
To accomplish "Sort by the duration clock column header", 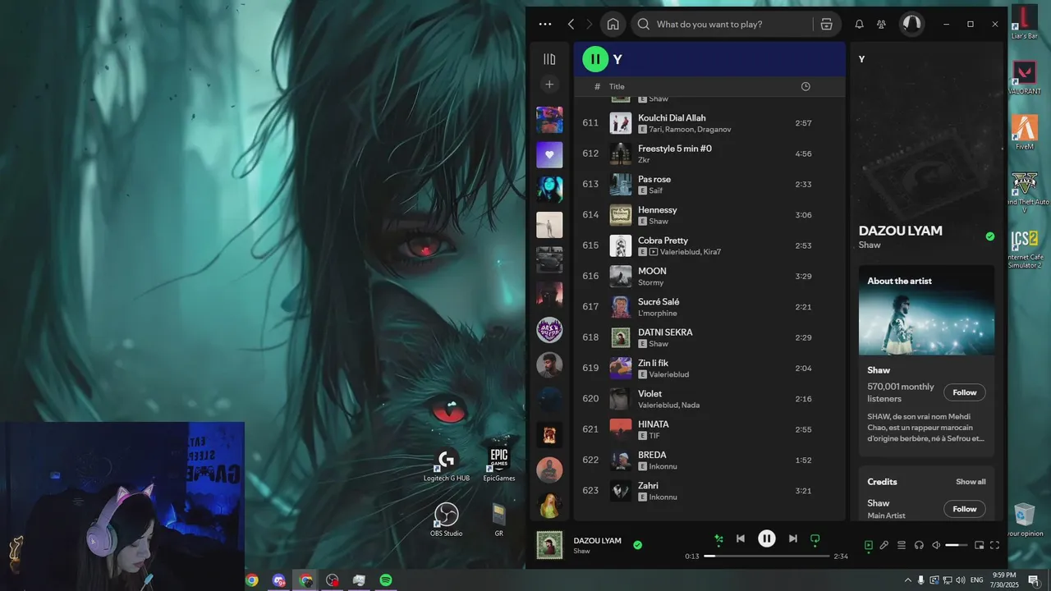I will (x=805, y=86).
